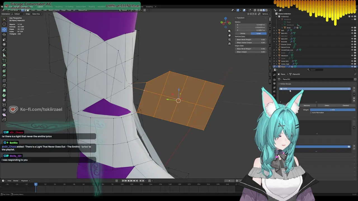The width and height of the screenshot is (358, 201).
Task: Hide the Belt object in viewport
Action: [352, 30]
